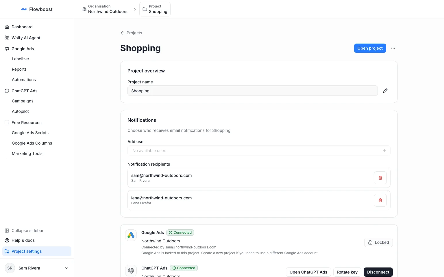The width and height of the screenshot is (444, 277).
Task: Click the Rotate key button
Action: click(x=347, y=272)
